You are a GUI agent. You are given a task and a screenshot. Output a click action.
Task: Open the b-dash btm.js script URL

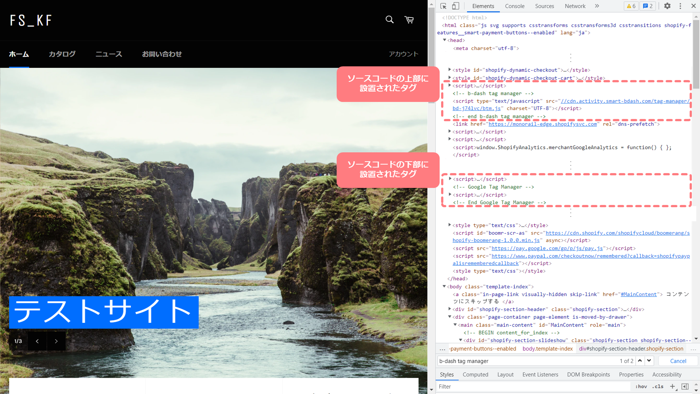[571, 105]
